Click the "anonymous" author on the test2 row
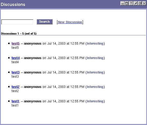 coord(32,87)
